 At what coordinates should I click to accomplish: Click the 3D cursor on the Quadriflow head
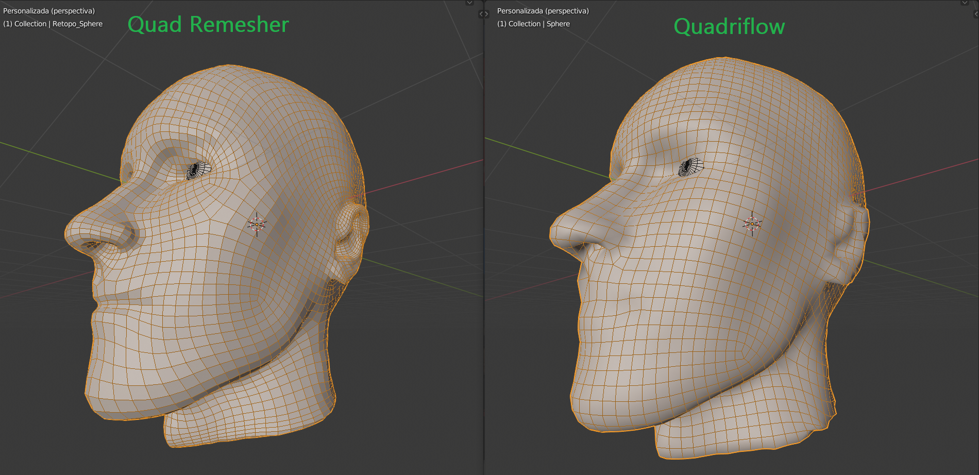[x=752, y=224]
